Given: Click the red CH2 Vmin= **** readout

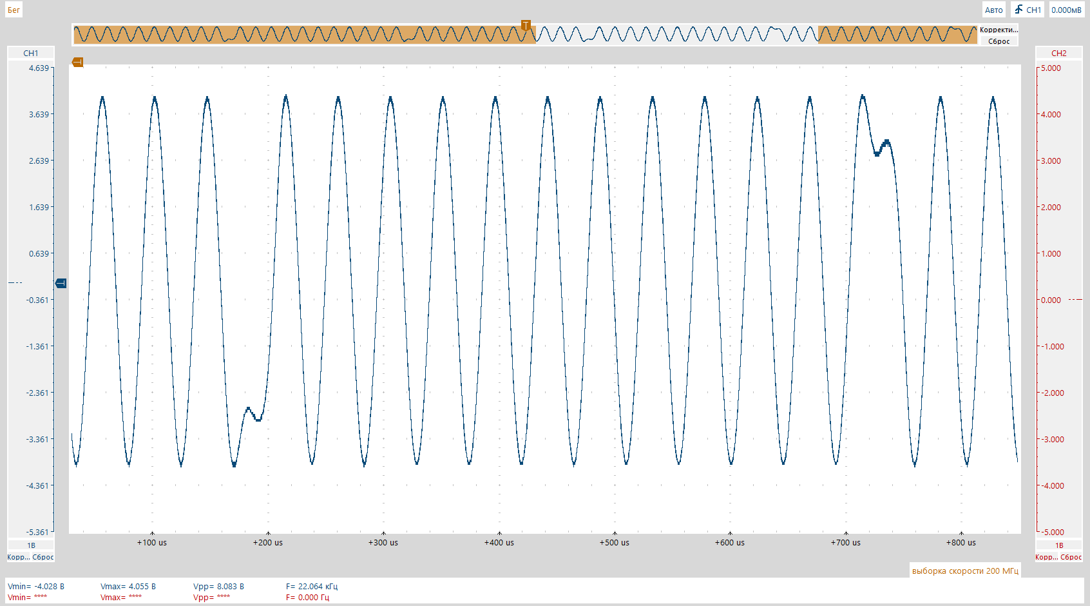Looking at the screenshot, I should coord(27,597).
